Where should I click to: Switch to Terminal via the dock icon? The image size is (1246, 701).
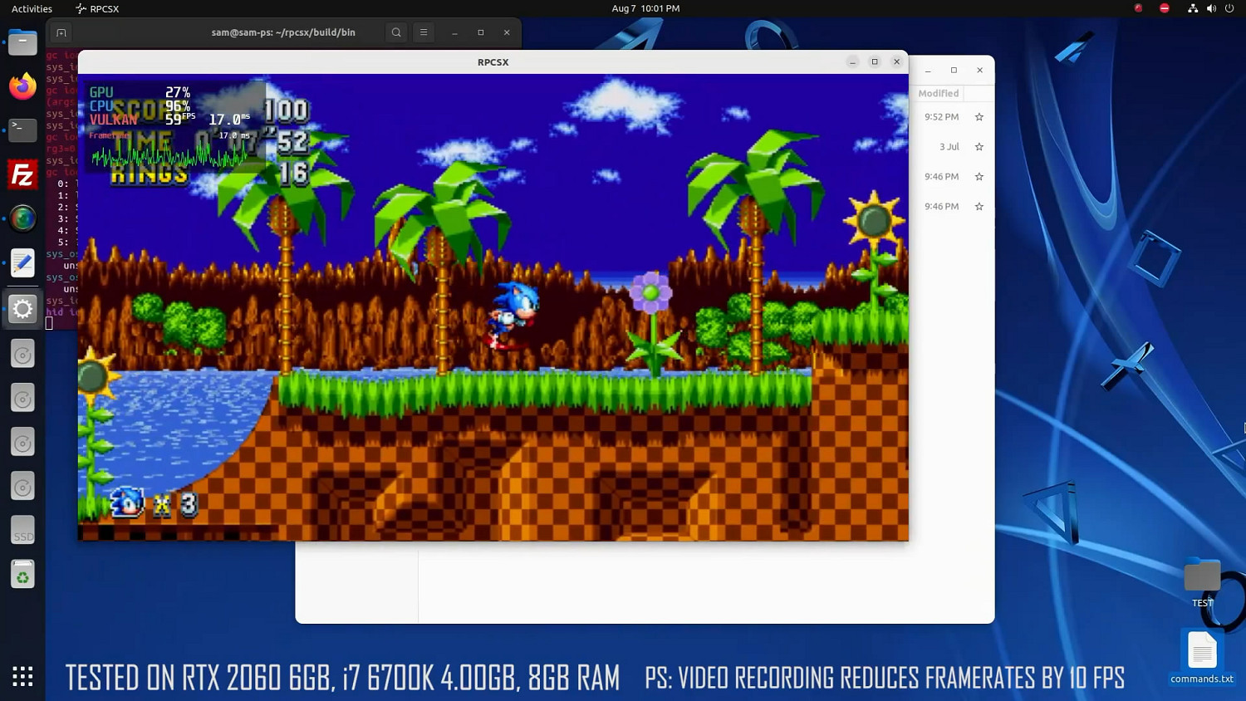tap(22, 130)
